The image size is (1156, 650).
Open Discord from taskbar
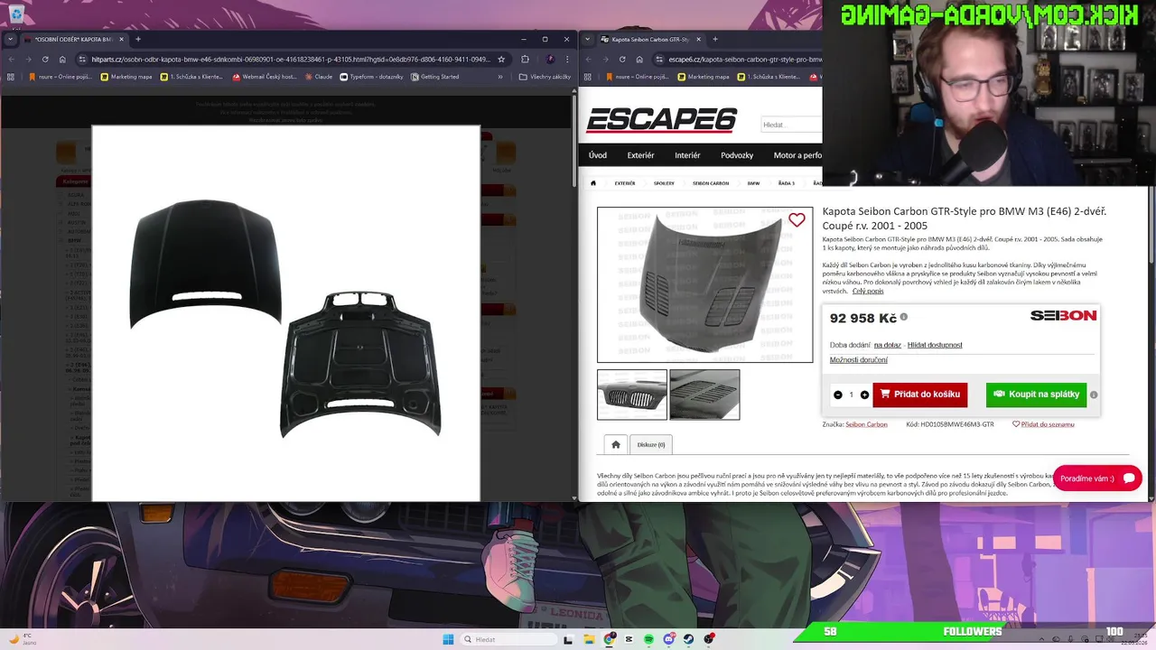tap(668, 639)
